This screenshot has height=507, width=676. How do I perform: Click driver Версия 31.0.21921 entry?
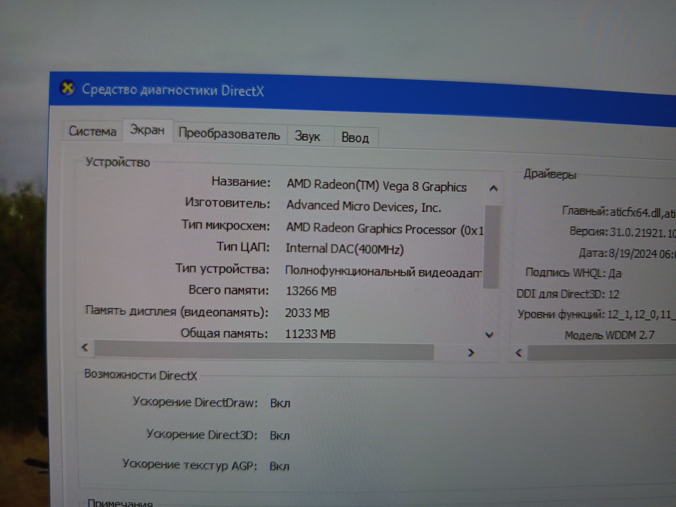pos(623,233)
